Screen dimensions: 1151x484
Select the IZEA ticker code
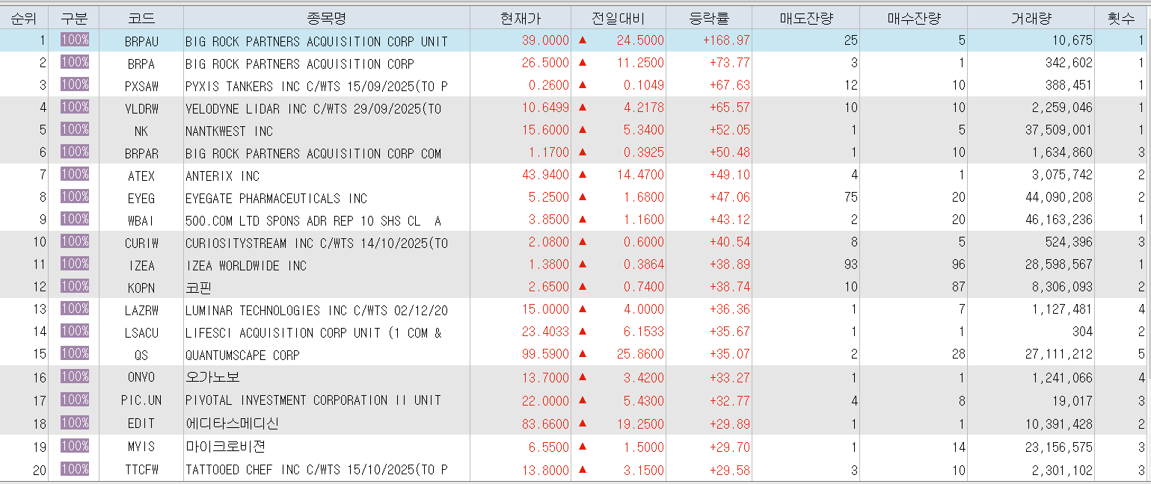coord(142,265)
